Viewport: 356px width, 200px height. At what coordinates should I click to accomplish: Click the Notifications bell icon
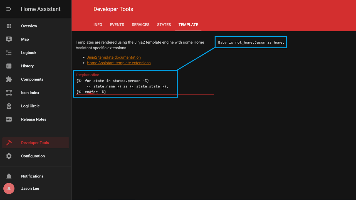[9, 176]
